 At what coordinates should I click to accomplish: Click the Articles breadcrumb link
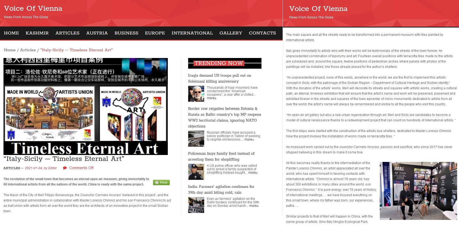click(28, 50)
